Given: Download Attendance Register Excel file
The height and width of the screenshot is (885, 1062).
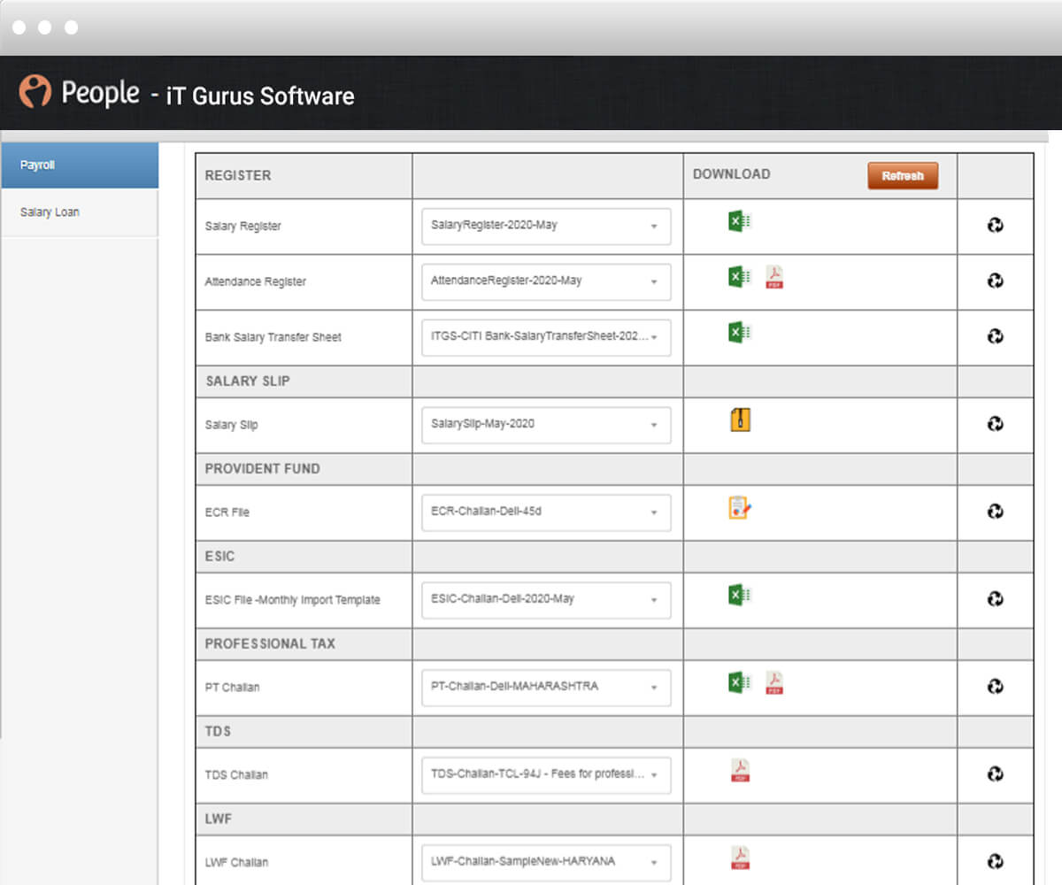Looking at the screenshot, I should click(x=739, y=278).
